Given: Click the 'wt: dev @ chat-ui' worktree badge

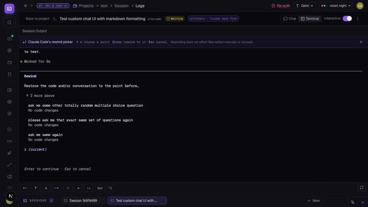Looking at the screenshot, I should [x=53, y=6].
